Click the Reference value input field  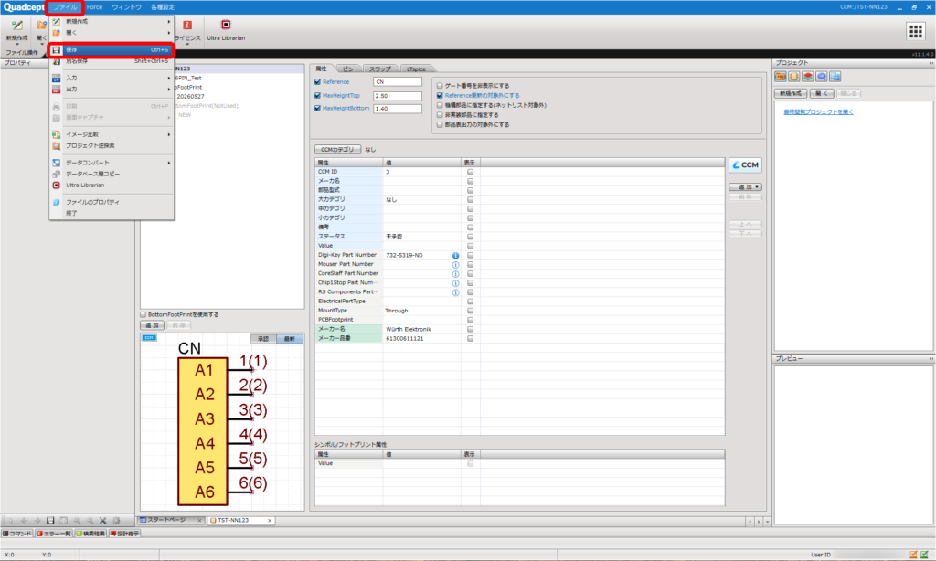(x=398, y=81)
